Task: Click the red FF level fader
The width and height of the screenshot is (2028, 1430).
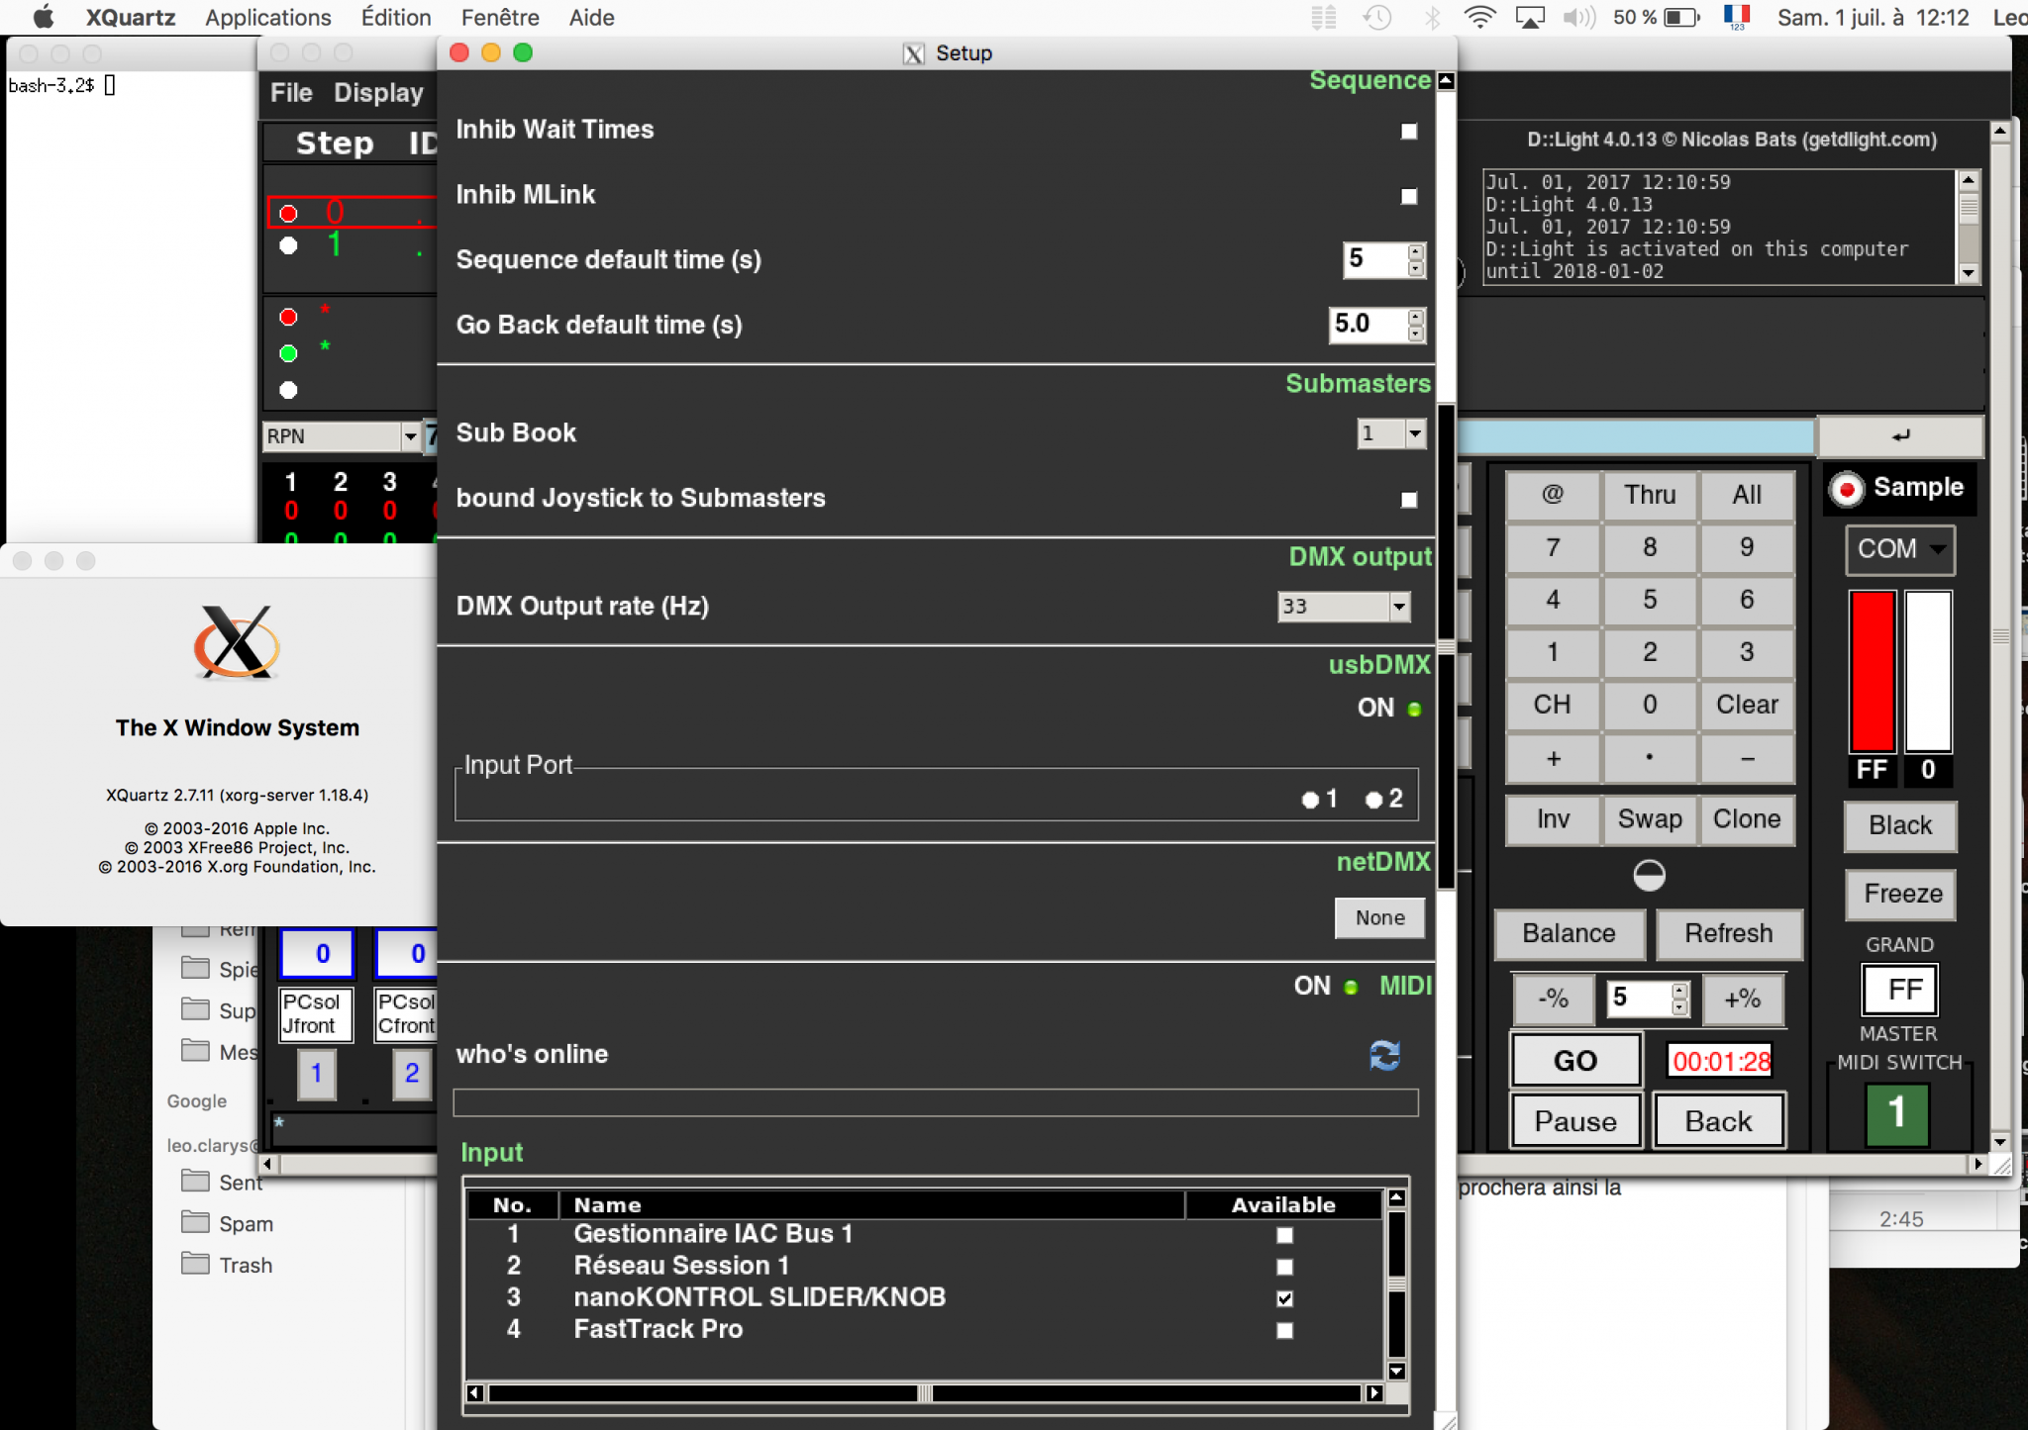Action: click(1872, 672)
